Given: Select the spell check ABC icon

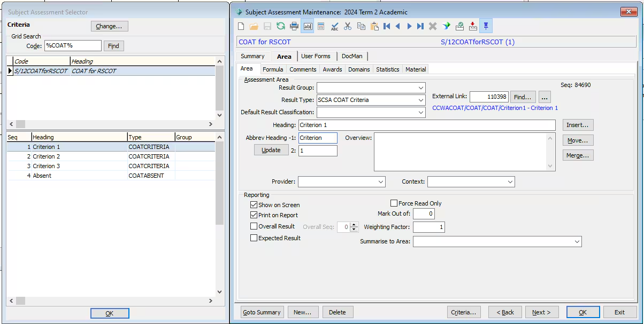Looking at the screenshot, I should click(335, 26).
